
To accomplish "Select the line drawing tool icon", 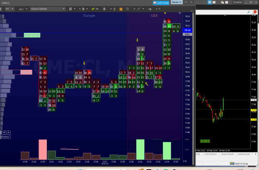I will (138, 9).
